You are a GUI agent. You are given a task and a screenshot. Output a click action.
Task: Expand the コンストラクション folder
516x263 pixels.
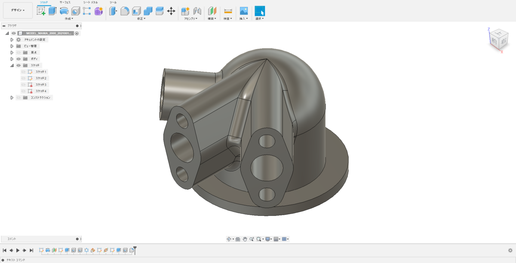(x=12, y=97)
